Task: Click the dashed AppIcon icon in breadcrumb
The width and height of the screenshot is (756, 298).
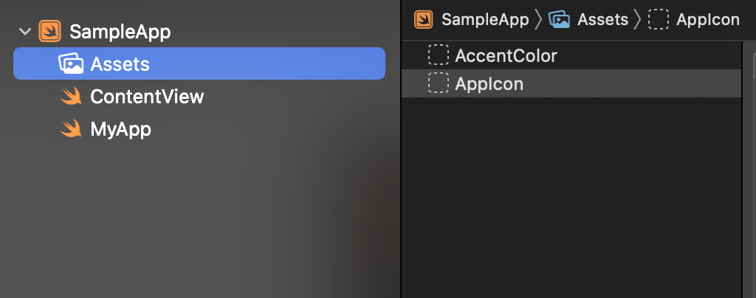Action: click(x=658, y=20)
